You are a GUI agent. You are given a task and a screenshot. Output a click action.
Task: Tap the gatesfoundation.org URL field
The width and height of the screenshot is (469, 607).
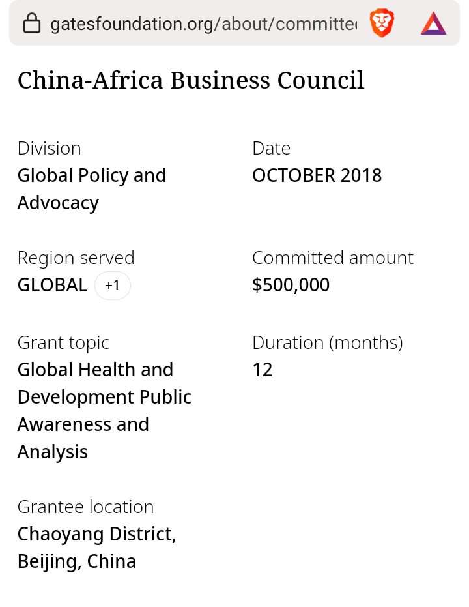click(x=203, y=24)
